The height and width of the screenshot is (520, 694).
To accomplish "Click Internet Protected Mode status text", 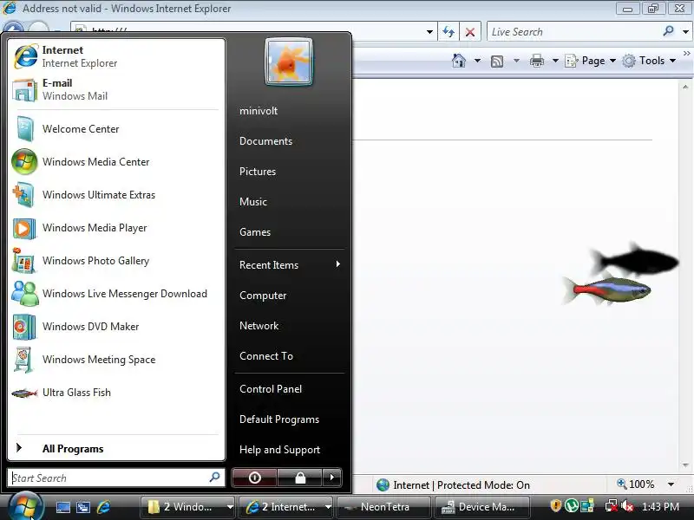I will (x=462, y=485).
